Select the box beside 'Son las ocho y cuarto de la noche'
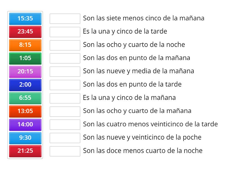 pyautogui.click(x=65, y=45)
